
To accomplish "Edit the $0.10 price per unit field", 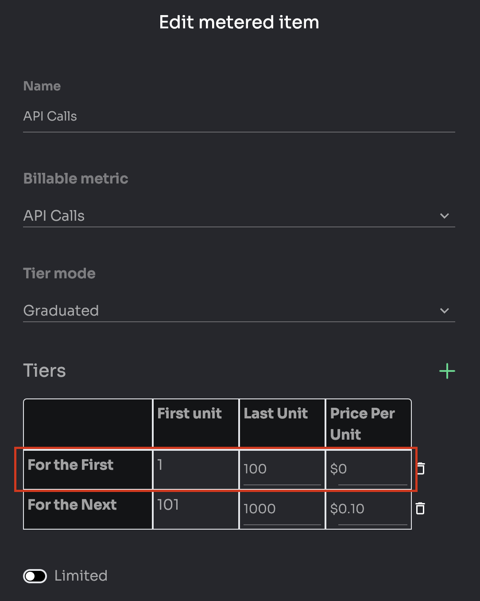I will click(x=372, y=509).
